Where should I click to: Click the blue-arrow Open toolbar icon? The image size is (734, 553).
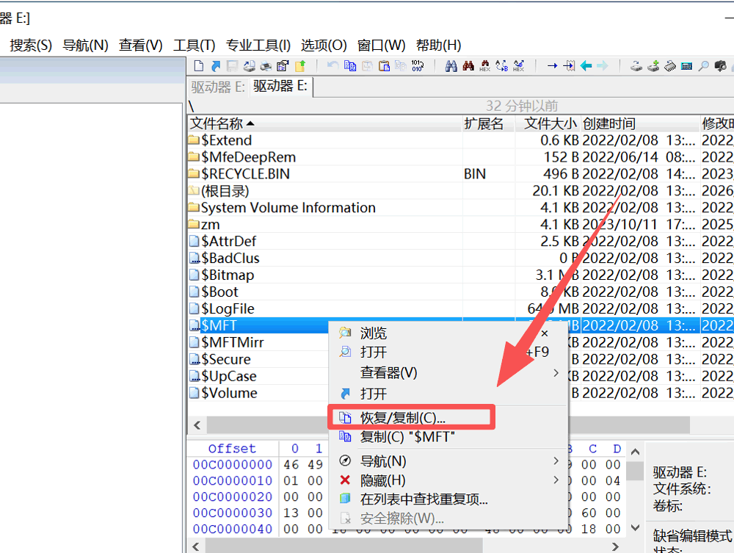tap(216, 66)
